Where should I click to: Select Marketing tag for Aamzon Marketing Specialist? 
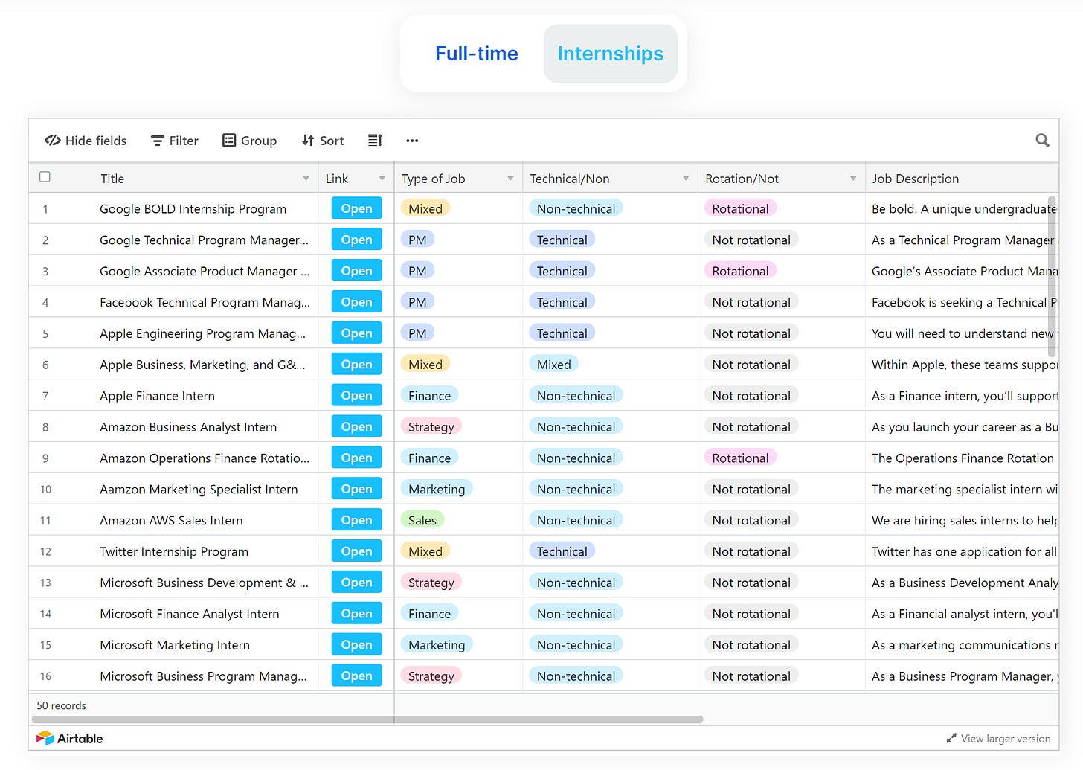(437, 489)
